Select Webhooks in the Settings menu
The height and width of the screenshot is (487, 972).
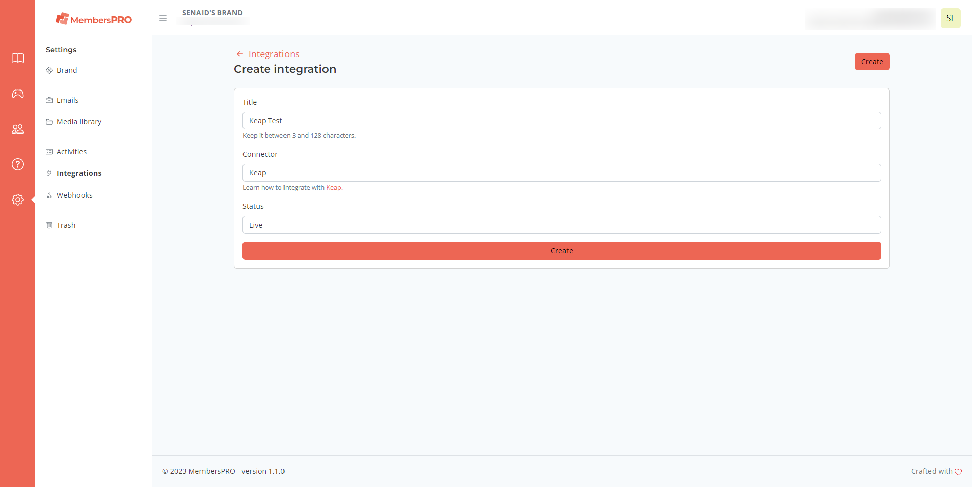coord(74,195)
